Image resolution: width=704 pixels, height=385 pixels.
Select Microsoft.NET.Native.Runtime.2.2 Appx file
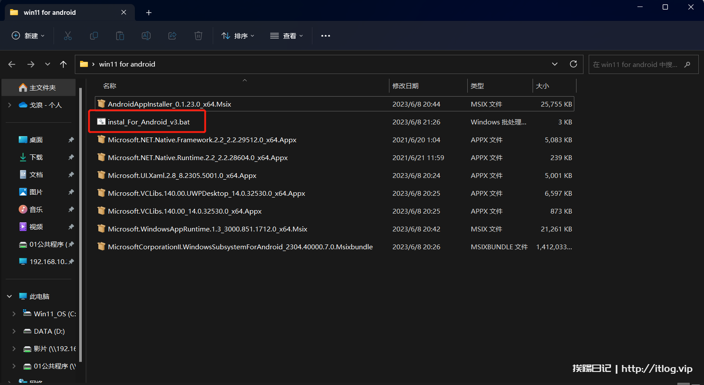coord(334,157)
